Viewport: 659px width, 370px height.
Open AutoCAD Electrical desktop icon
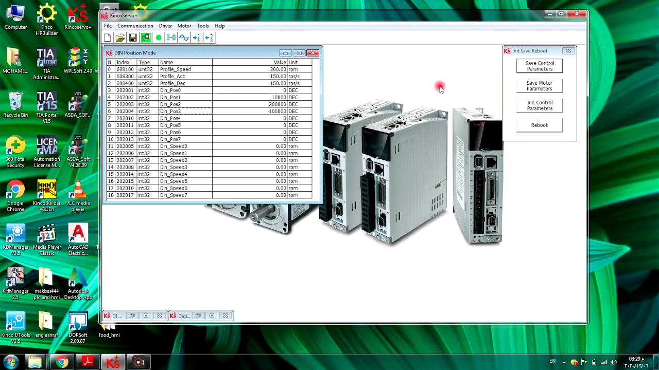click(x=78, y=240)
